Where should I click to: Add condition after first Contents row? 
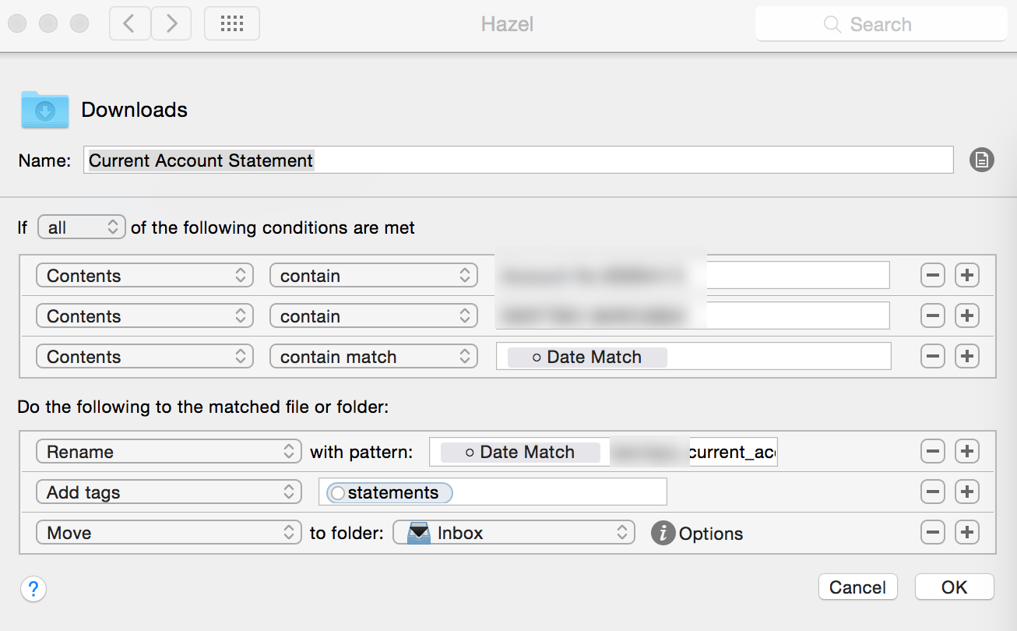click(x=966, y=275)
